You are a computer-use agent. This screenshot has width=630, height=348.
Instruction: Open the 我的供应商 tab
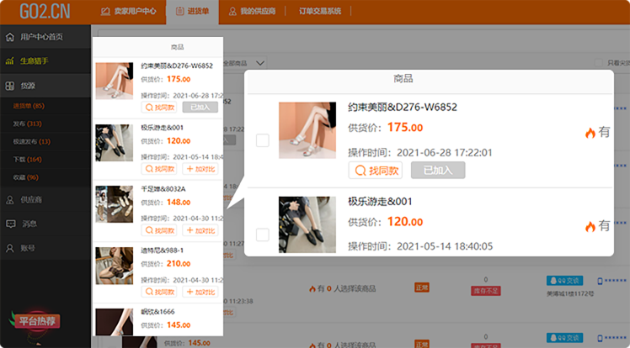(253, 12)
